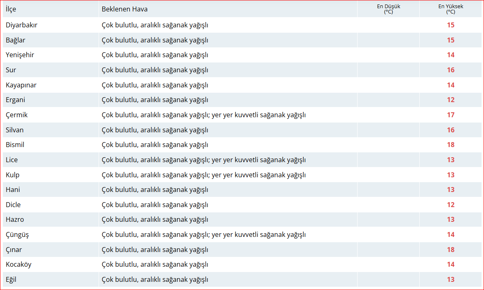Click the high temperature value for Çınar
The width and height of the screenshot is (484, 290).
tap(450, 250)
